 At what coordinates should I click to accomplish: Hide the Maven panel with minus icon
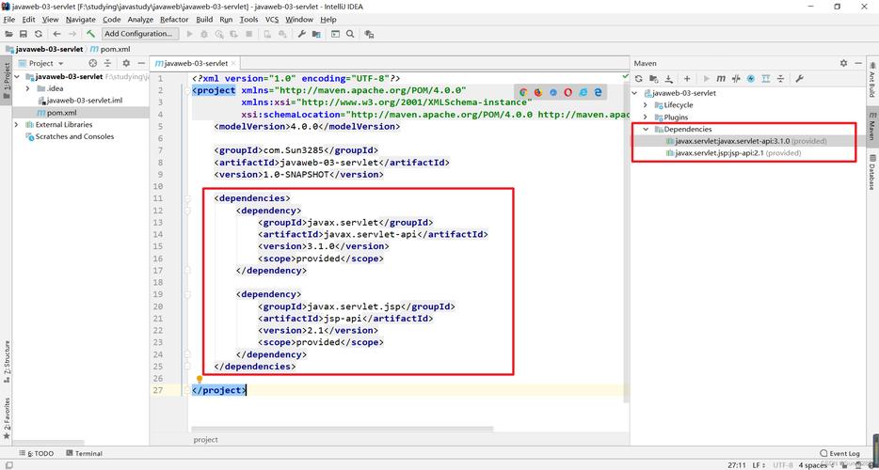point(858,63)
